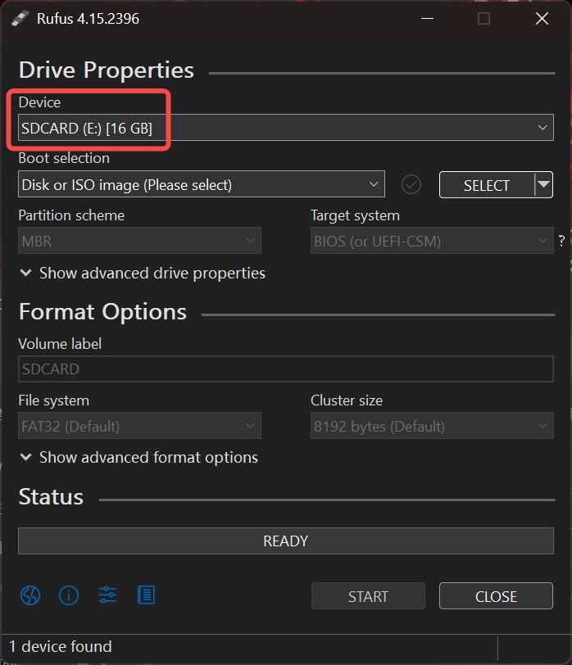Click the Rufus 4.15.2396 title text

[88, 19]
